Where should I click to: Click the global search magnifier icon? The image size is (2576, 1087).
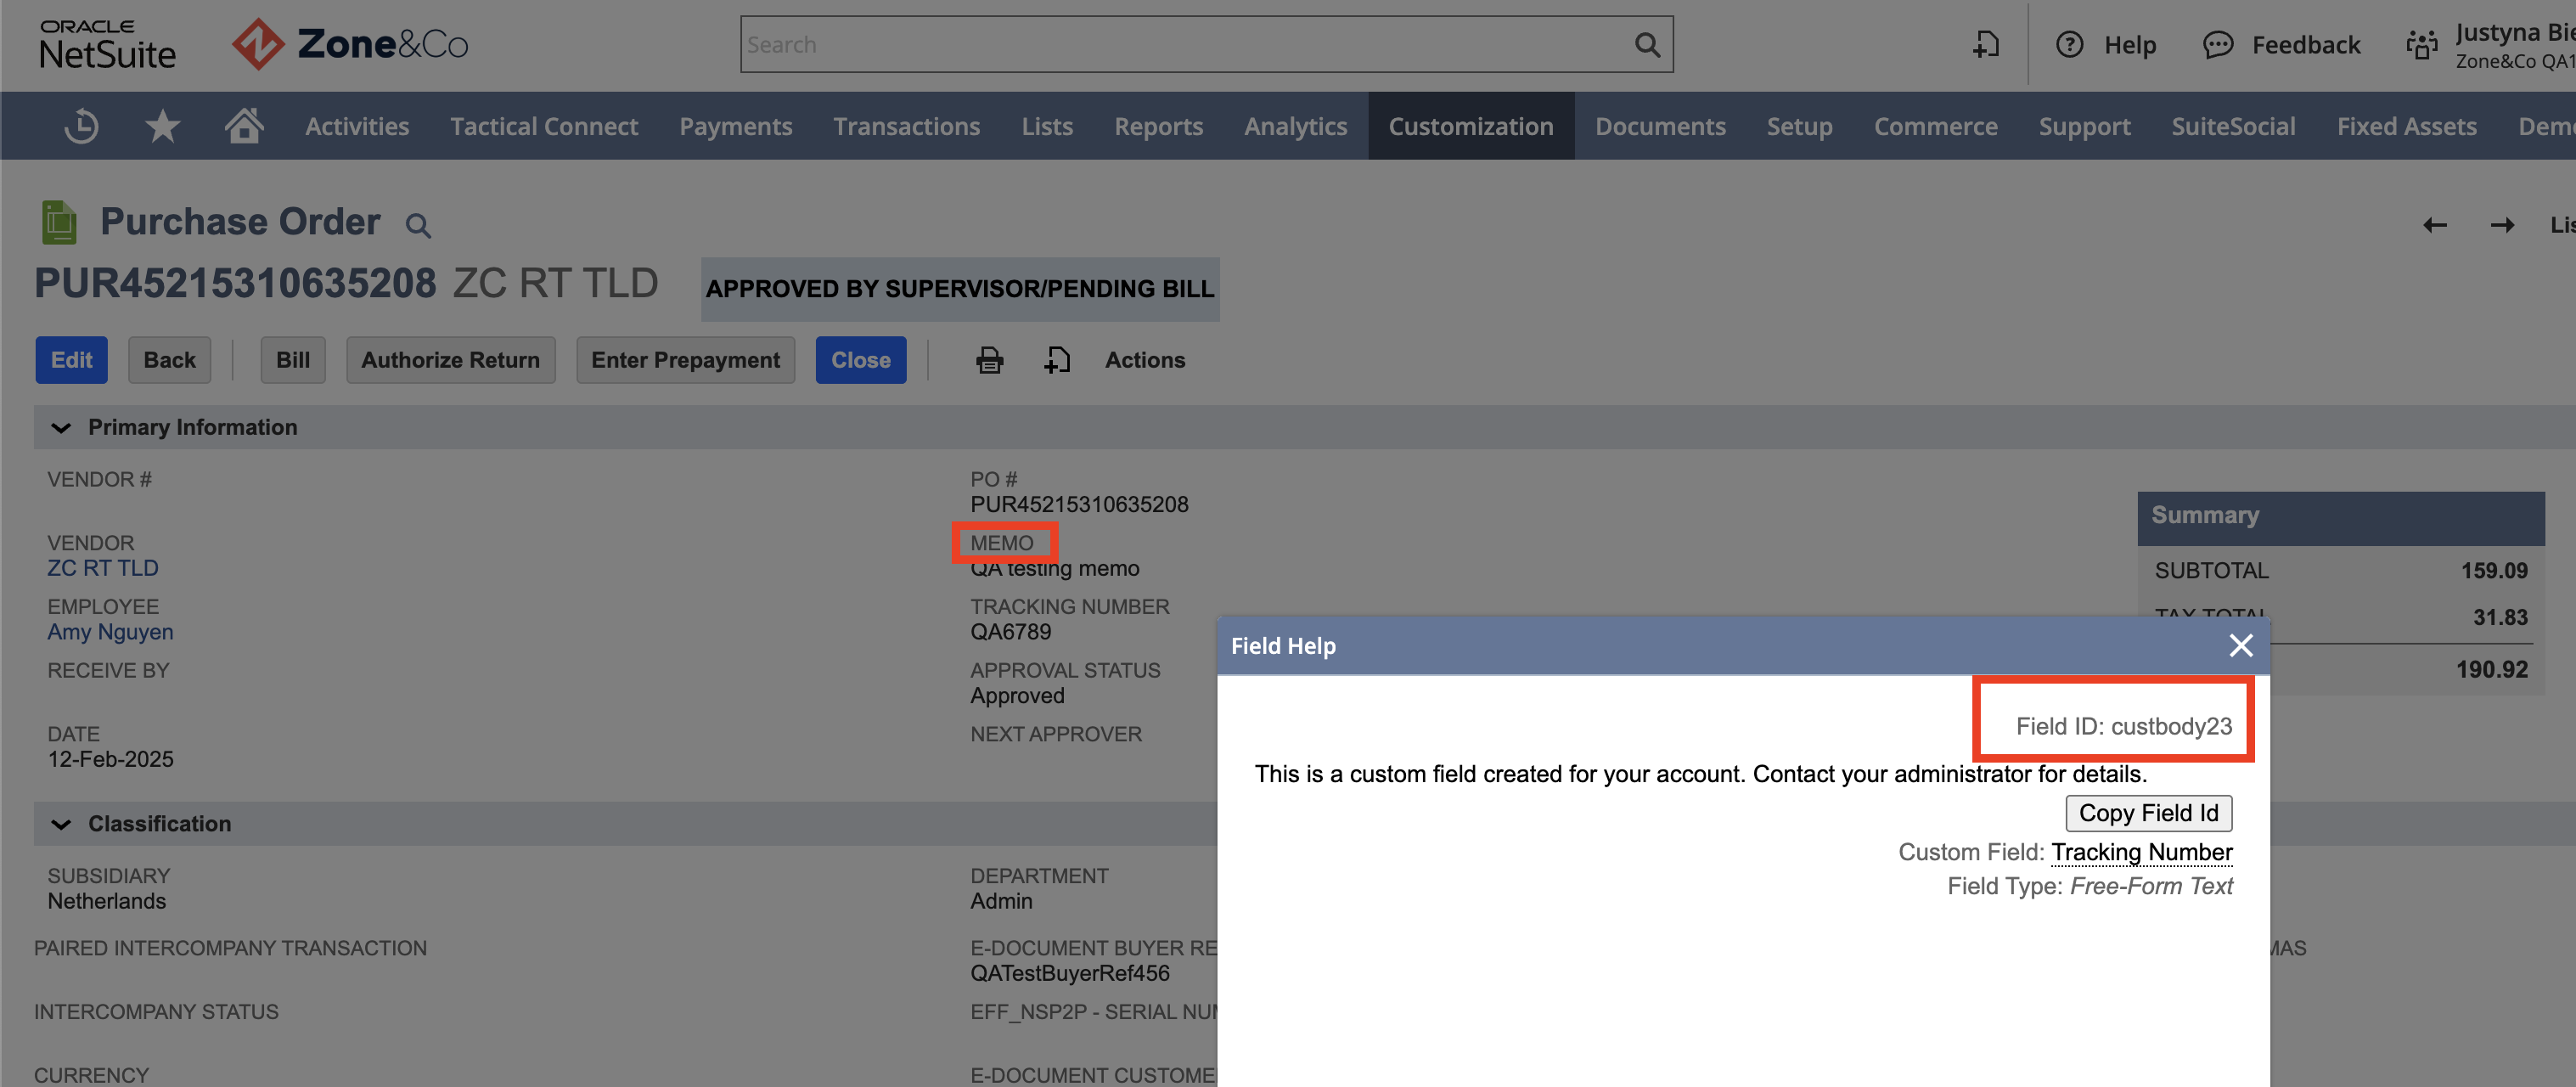pyautogui.click(x=1647, y=45)
